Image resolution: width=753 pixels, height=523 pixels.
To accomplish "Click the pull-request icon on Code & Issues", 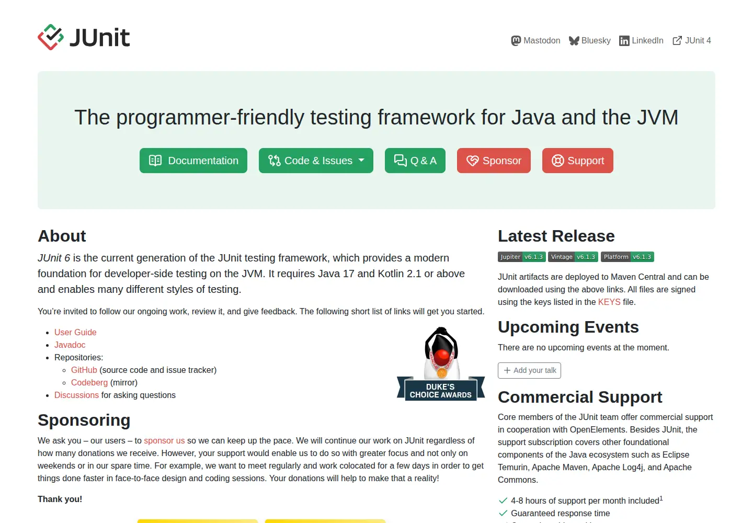I will [x=275, y=161].
